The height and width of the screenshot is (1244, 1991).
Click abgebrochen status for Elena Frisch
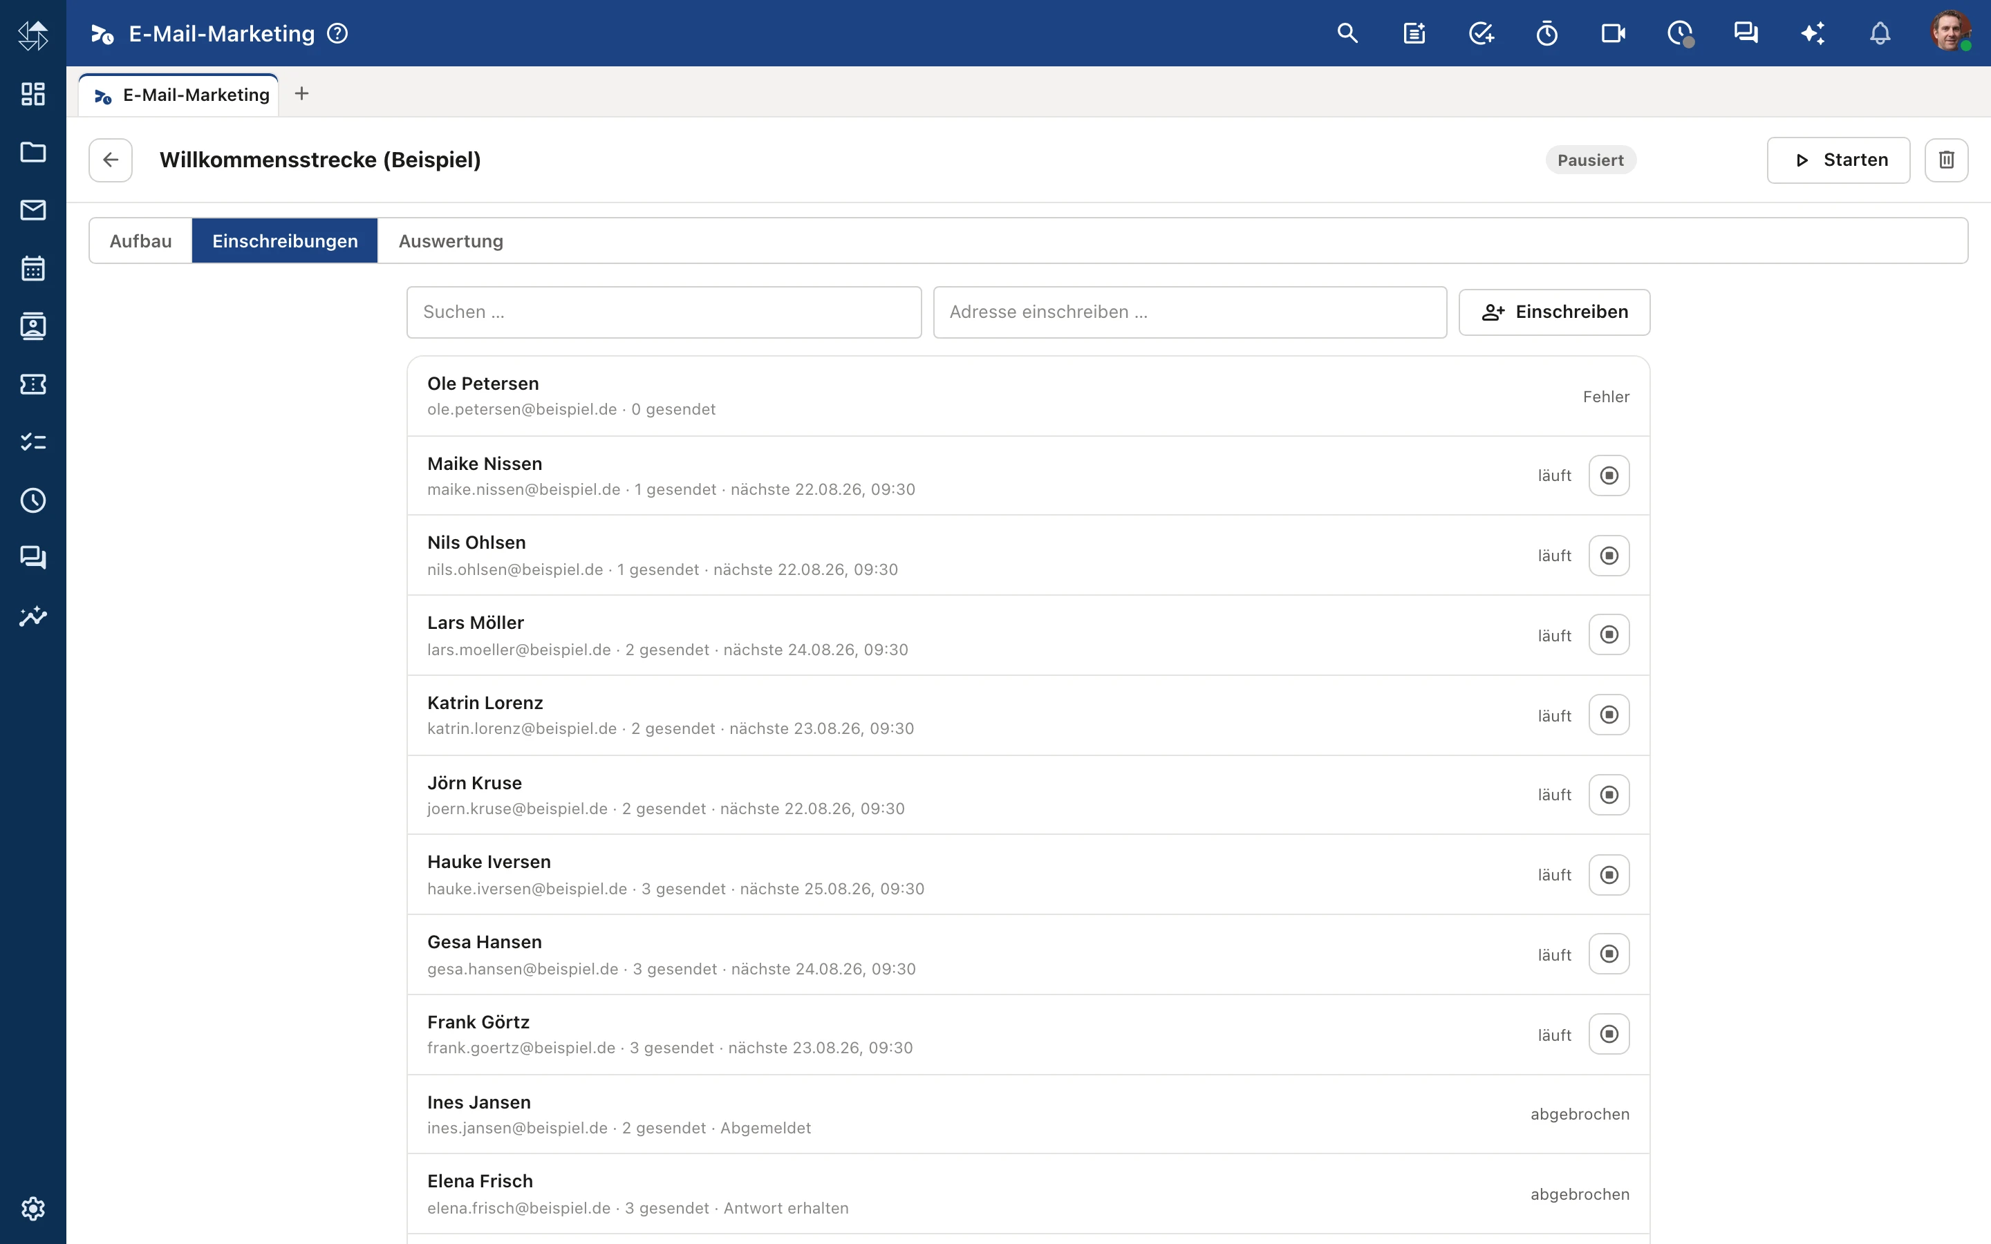(1580, 1194)
